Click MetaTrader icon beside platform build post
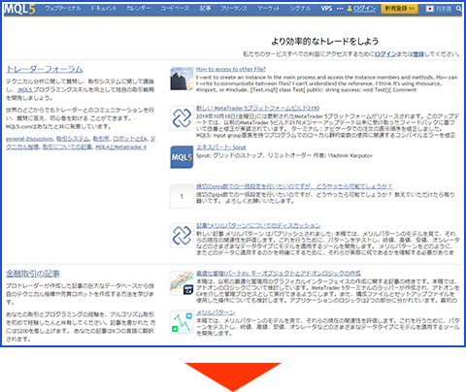This screenshot has width=466, height=392. [182, 118]
